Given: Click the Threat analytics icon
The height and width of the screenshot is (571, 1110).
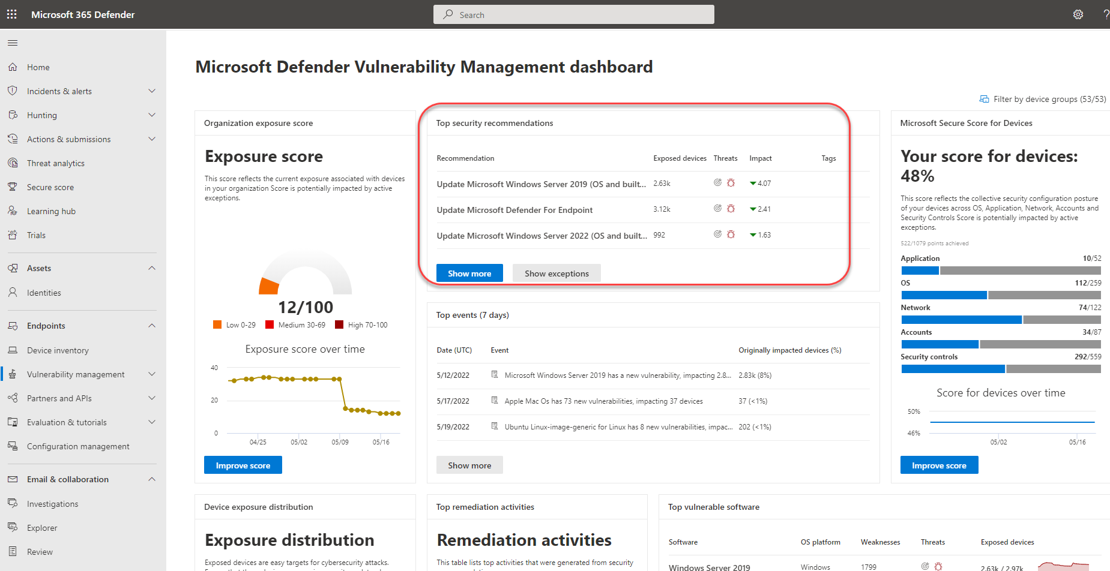Looking at the screenshot, I should pyautogui.click(x=13, y=163).
